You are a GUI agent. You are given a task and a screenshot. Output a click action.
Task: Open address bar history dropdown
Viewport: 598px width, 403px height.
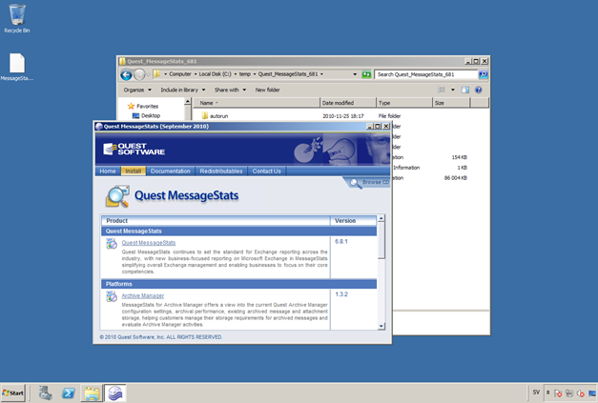(x=355, y=74)
